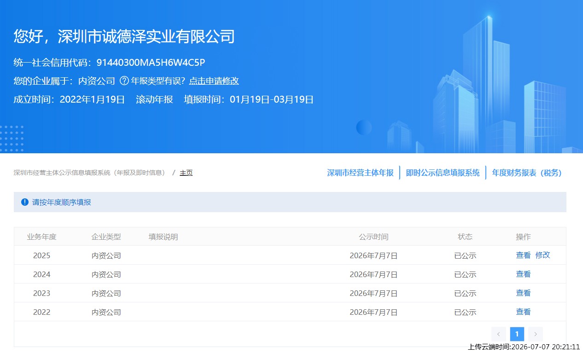Viewport: 583px width, 353px height.
Task: Go to previous page arrow
Action: (499, 334)
